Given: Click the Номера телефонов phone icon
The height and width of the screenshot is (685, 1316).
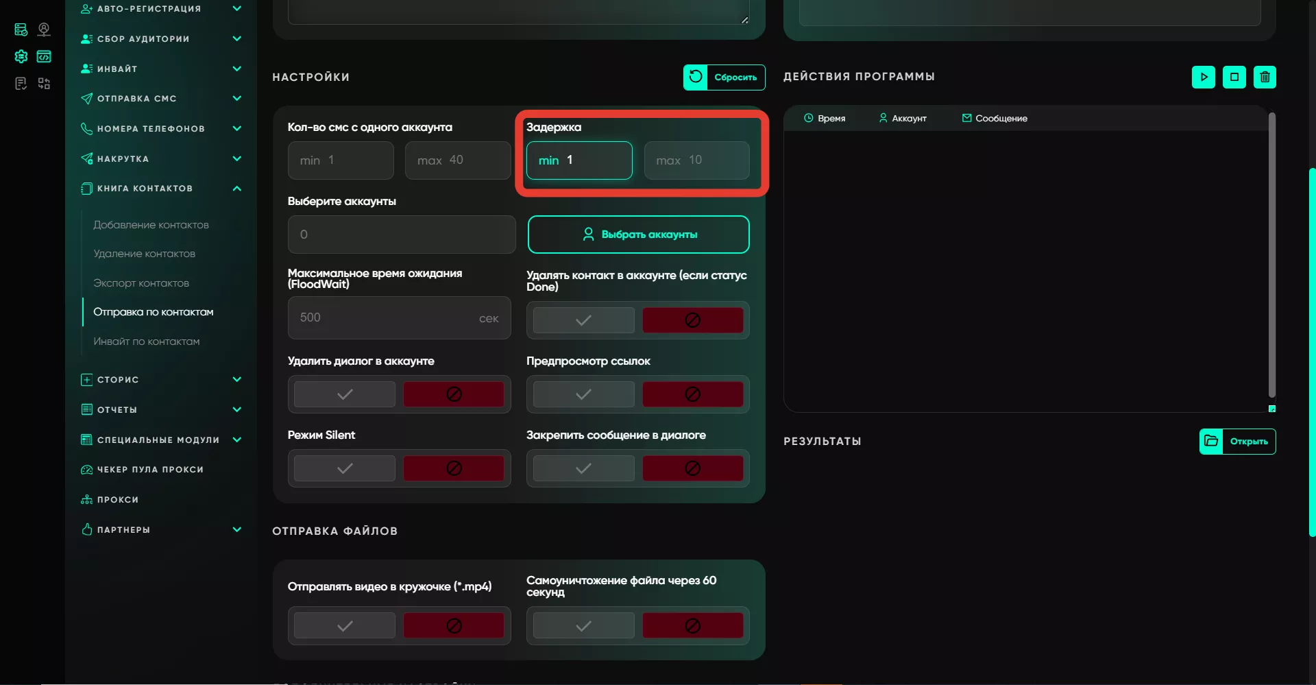Looking at the screenshot, I should [86, 128].
